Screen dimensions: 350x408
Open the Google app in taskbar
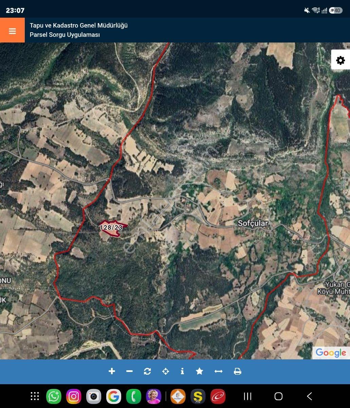114,396
